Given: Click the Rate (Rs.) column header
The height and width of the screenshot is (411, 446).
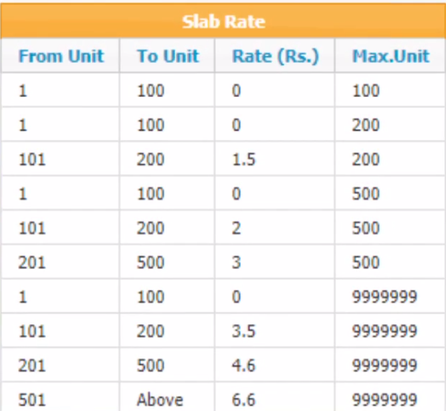Looking at the screenshot, I should (275, 56).
